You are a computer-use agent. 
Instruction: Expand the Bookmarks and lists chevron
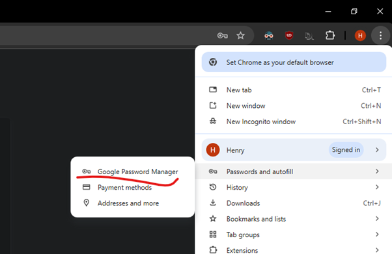point(377,219)
